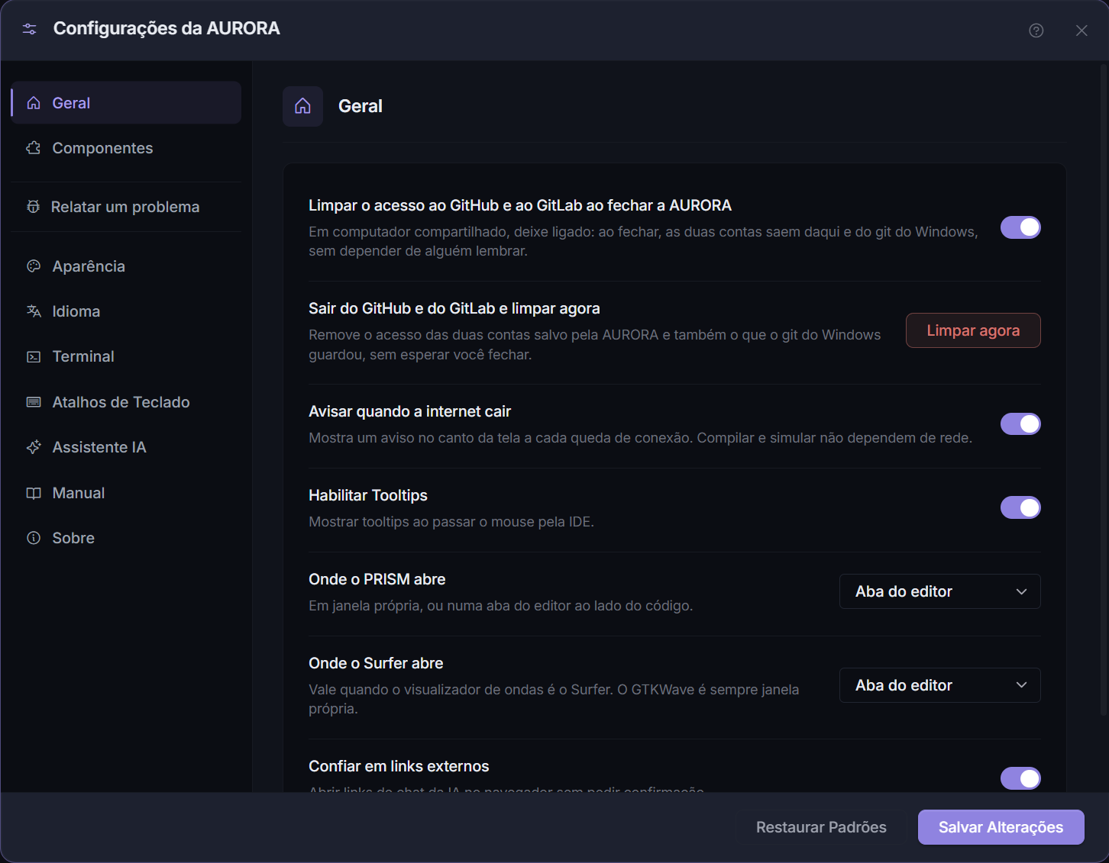1109x863 pixels.
Task: Click the help question mark icon
Action: [1036, 31]
